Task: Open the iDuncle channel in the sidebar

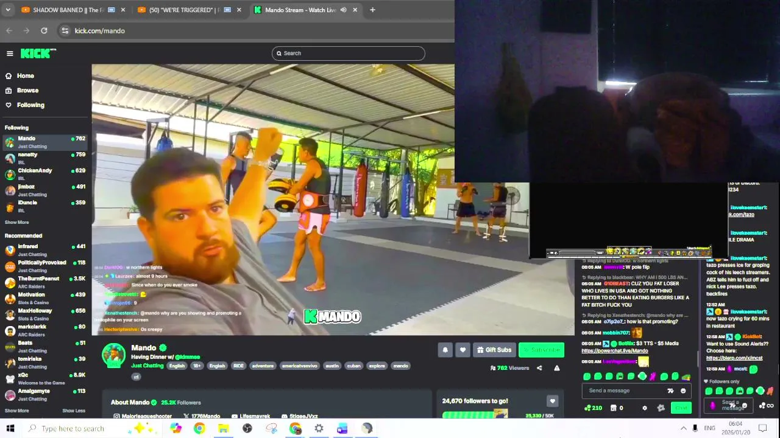Action: point(44,206)
